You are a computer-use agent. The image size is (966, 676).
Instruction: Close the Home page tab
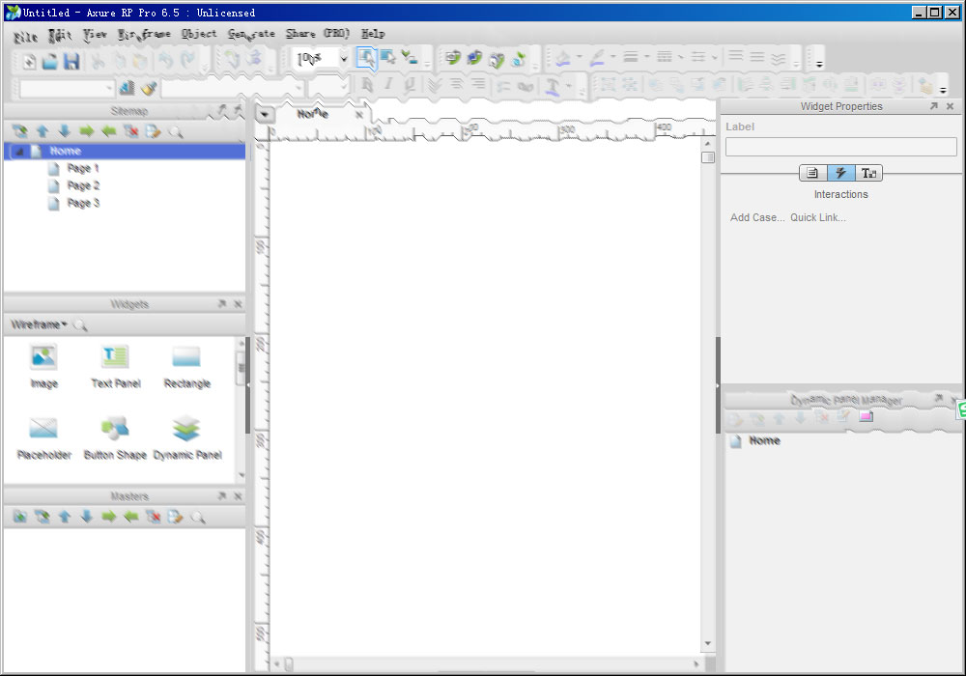click(x=359, y=114)
